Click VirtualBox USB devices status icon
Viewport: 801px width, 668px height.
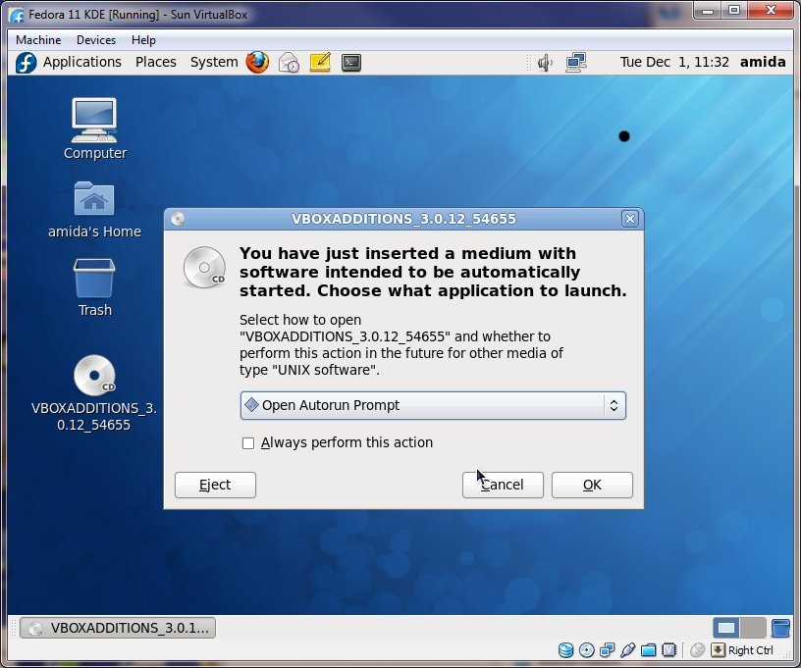click(627, 650)
